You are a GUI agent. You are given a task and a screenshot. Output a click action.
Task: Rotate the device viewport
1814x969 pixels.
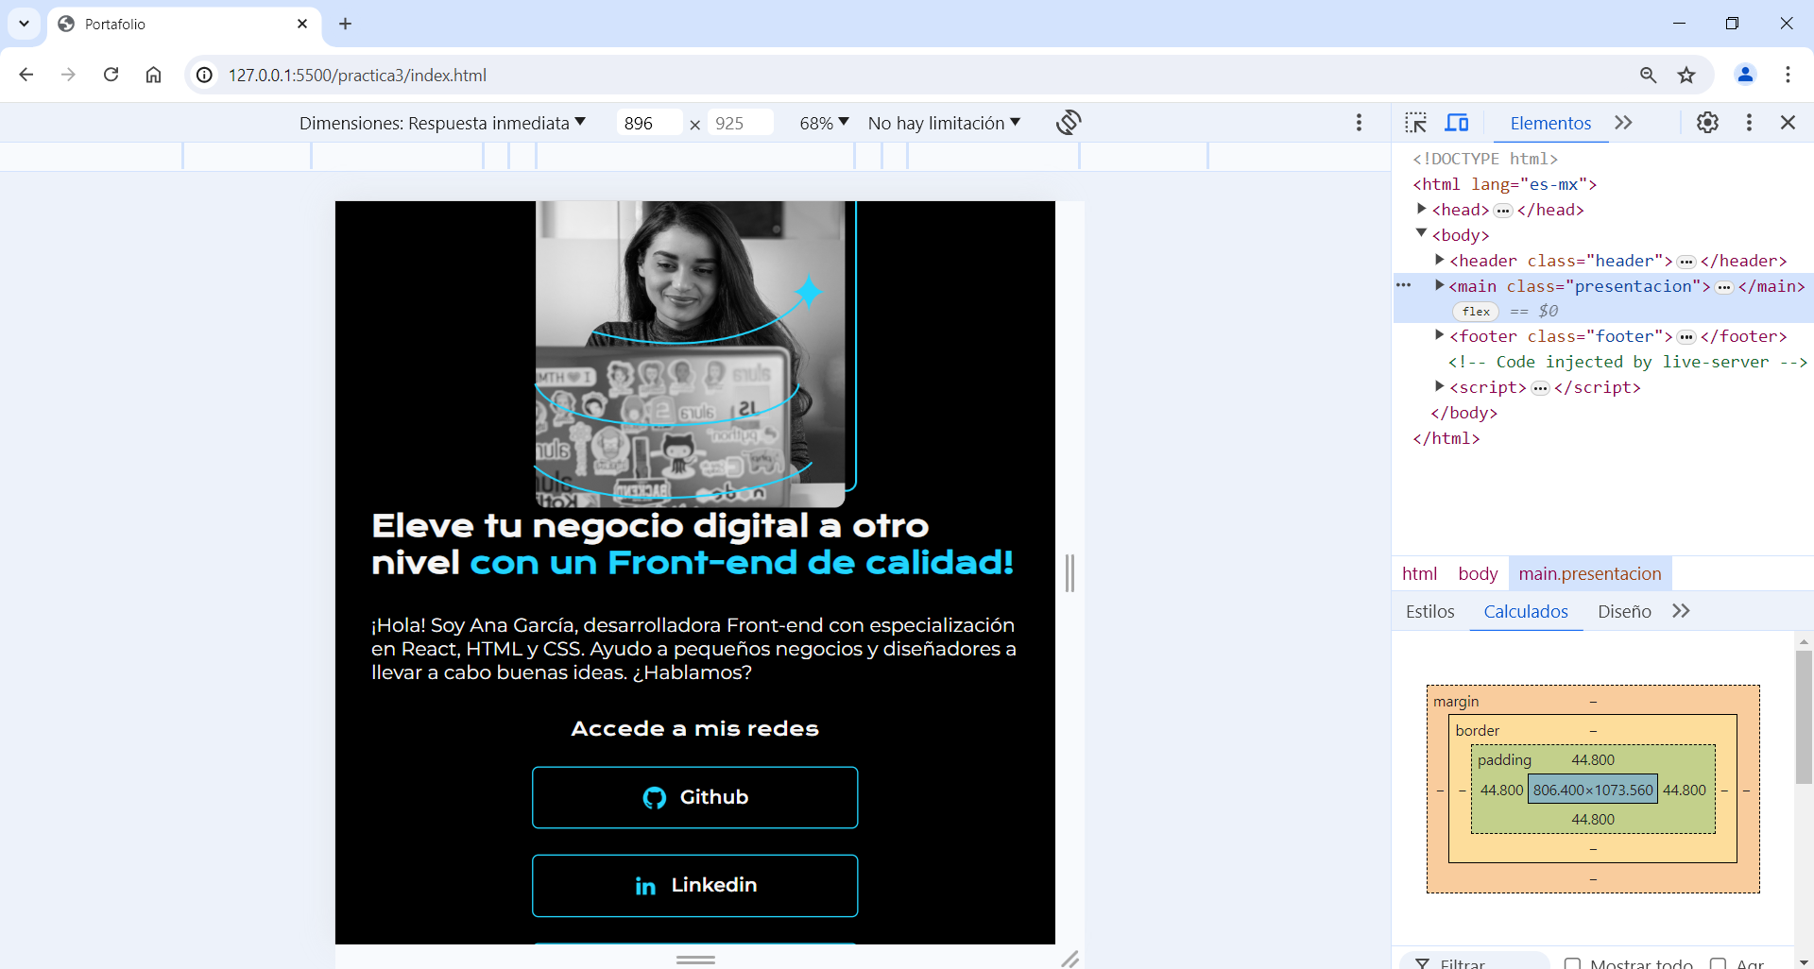click(1069, 123)
